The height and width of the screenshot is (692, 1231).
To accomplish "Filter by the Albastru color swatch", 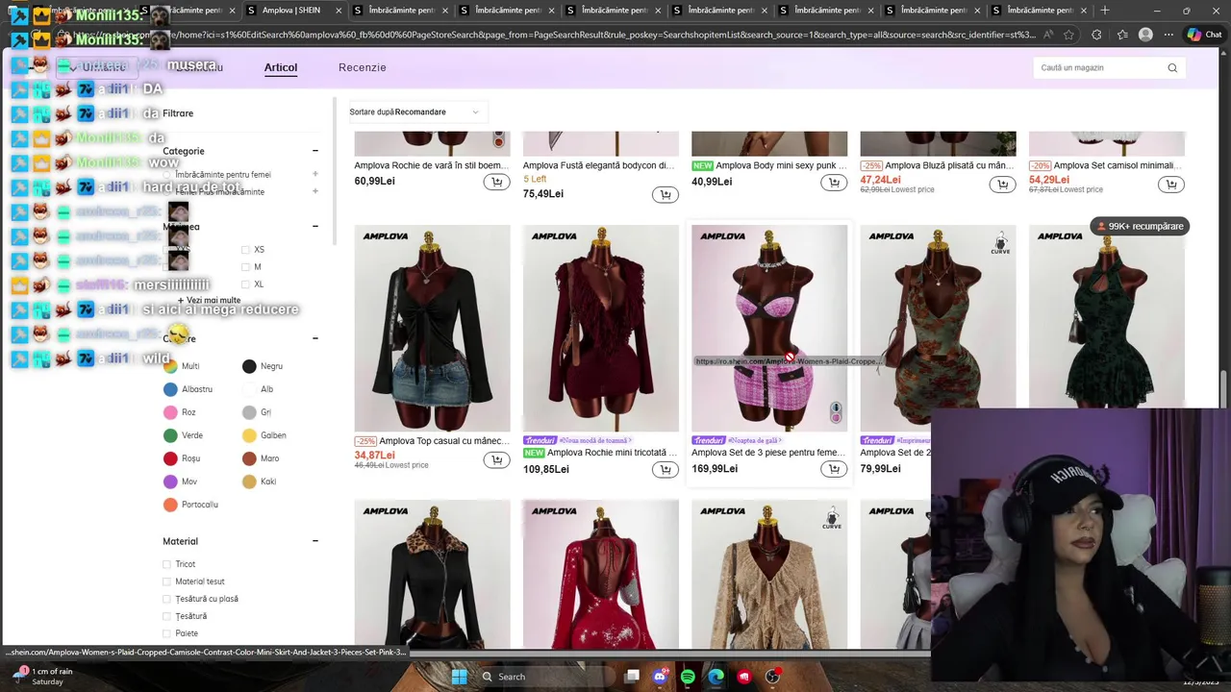I will 170,389.
